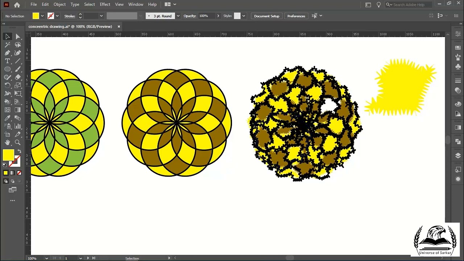
Task: Open stroke weight dropdown
Action: point(101,16)
